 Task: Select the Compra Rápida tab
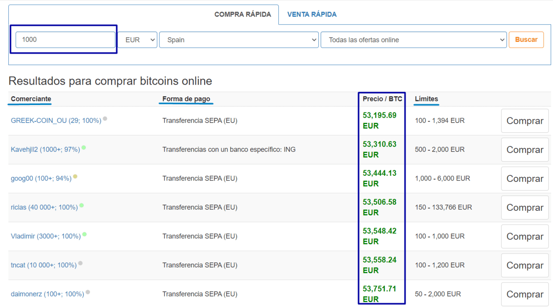242,15
